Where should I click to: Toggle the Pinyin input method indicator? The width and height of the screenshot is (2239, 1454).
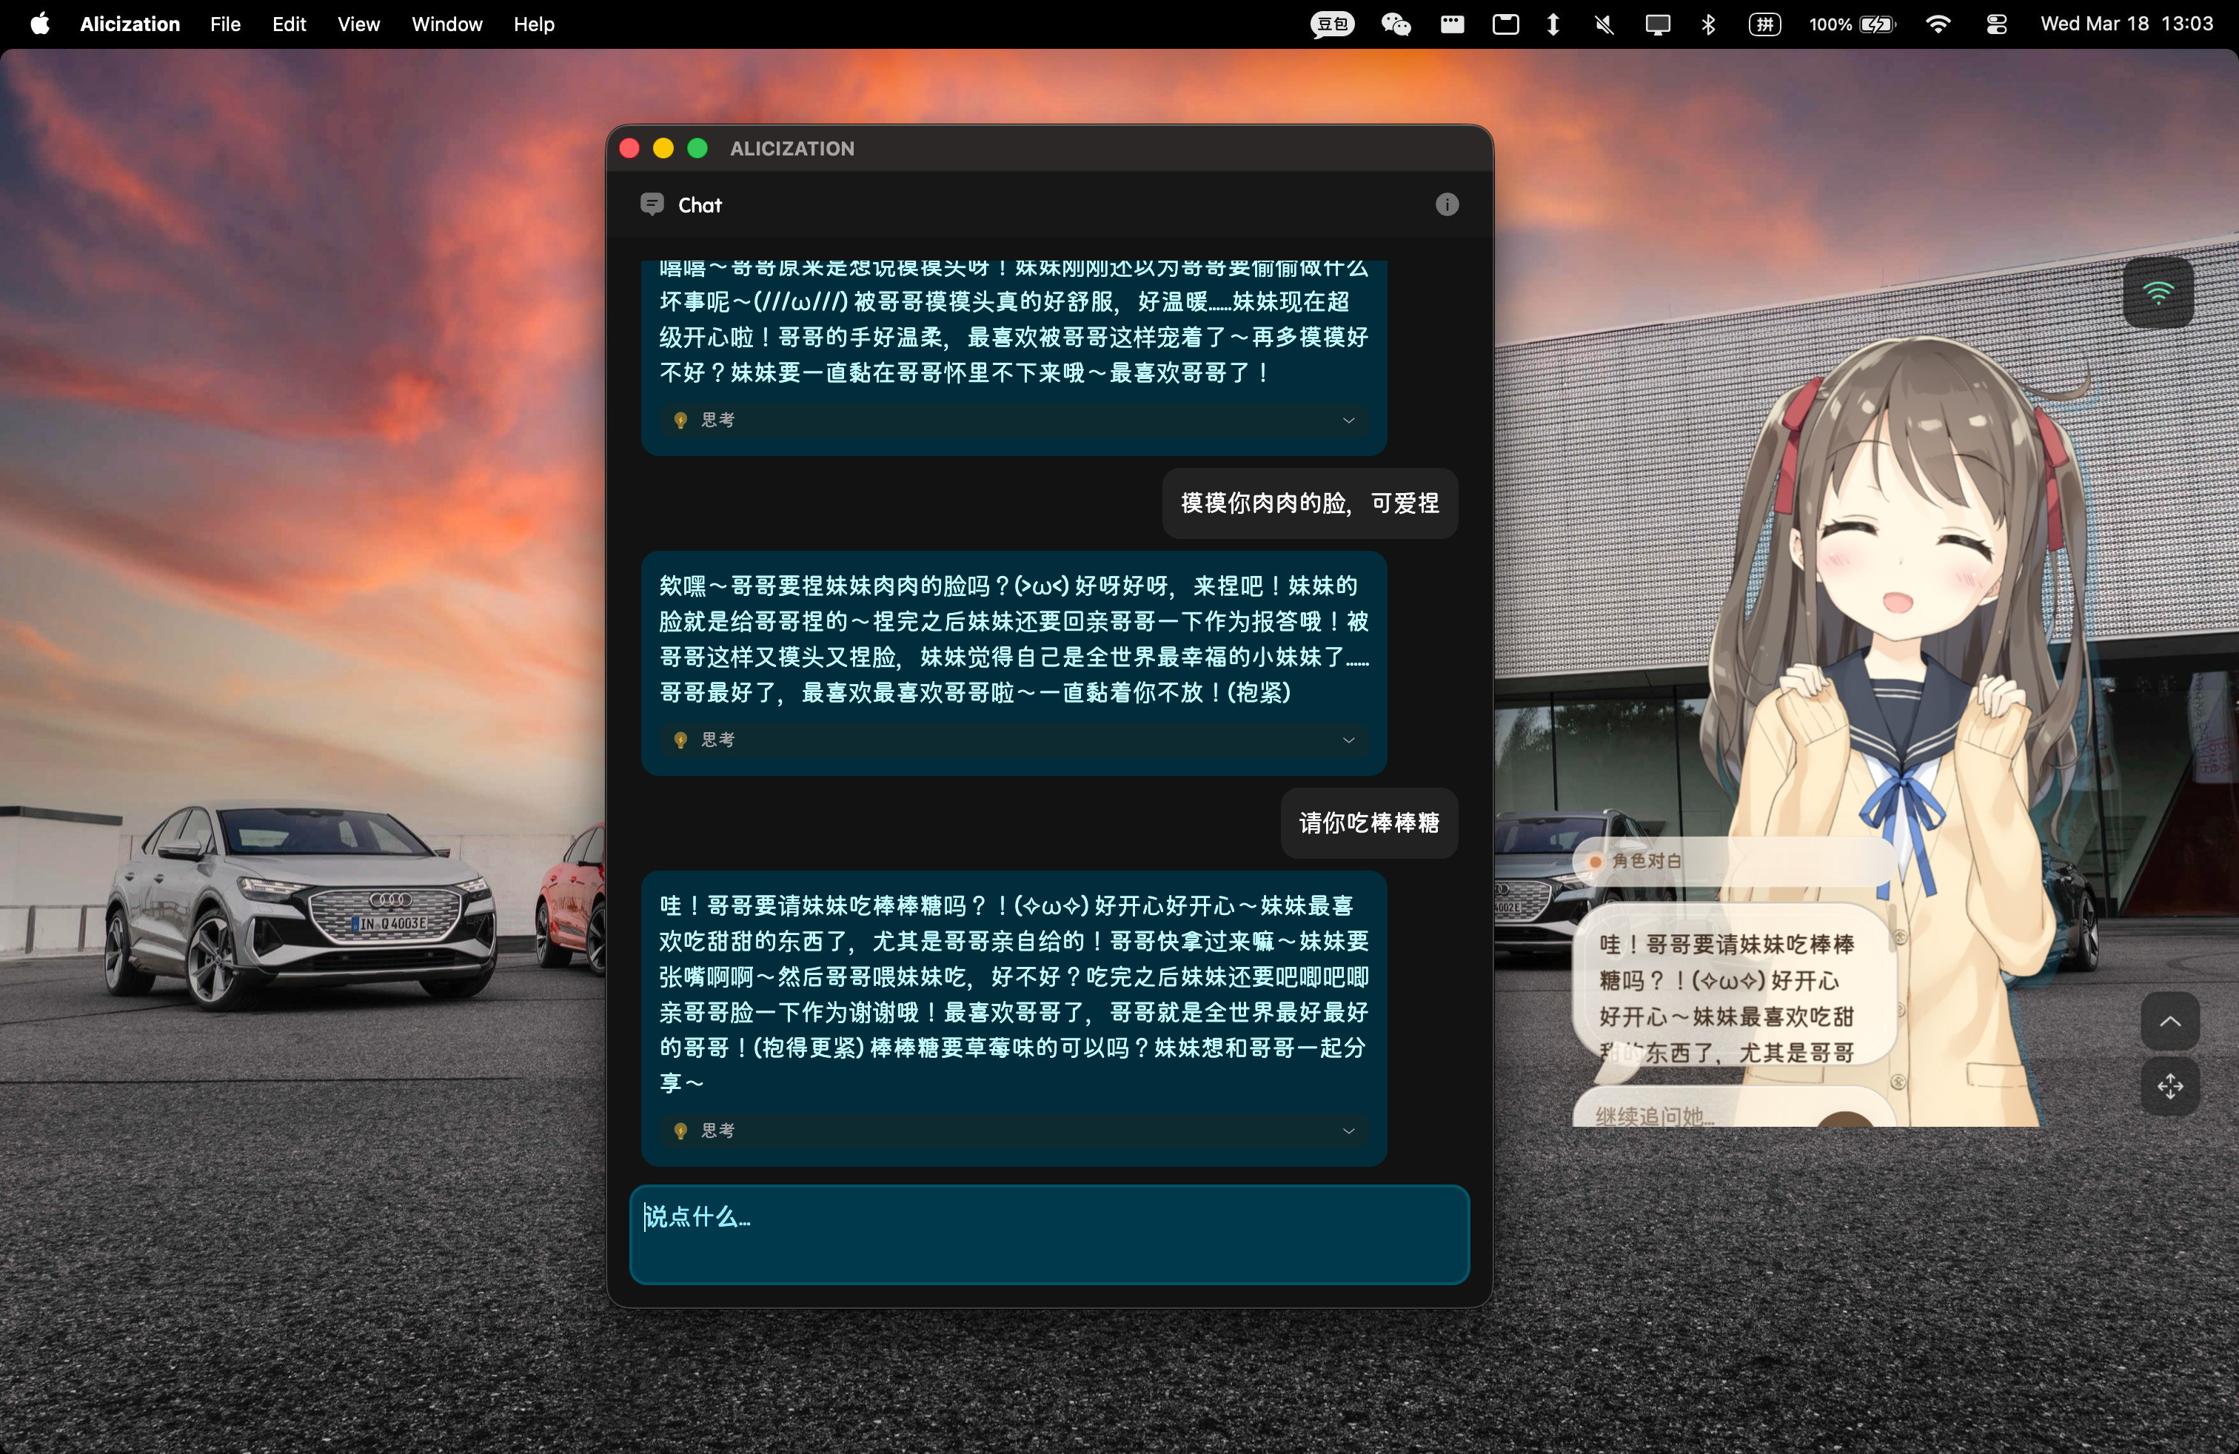tap(1765, 24)
